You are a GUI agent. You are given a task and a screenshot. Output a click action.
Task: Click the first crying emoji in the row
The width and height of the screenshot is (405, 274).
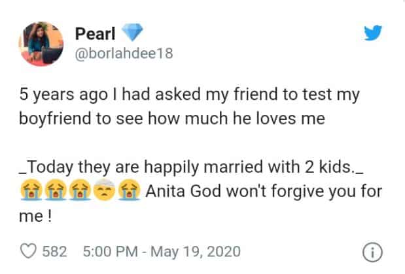(29, 194)
